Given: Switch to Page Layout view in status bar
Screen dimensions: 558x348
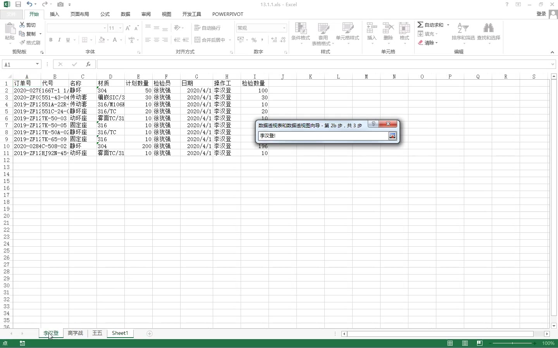Looking at the screenshot, I should (x=465, y=343).
